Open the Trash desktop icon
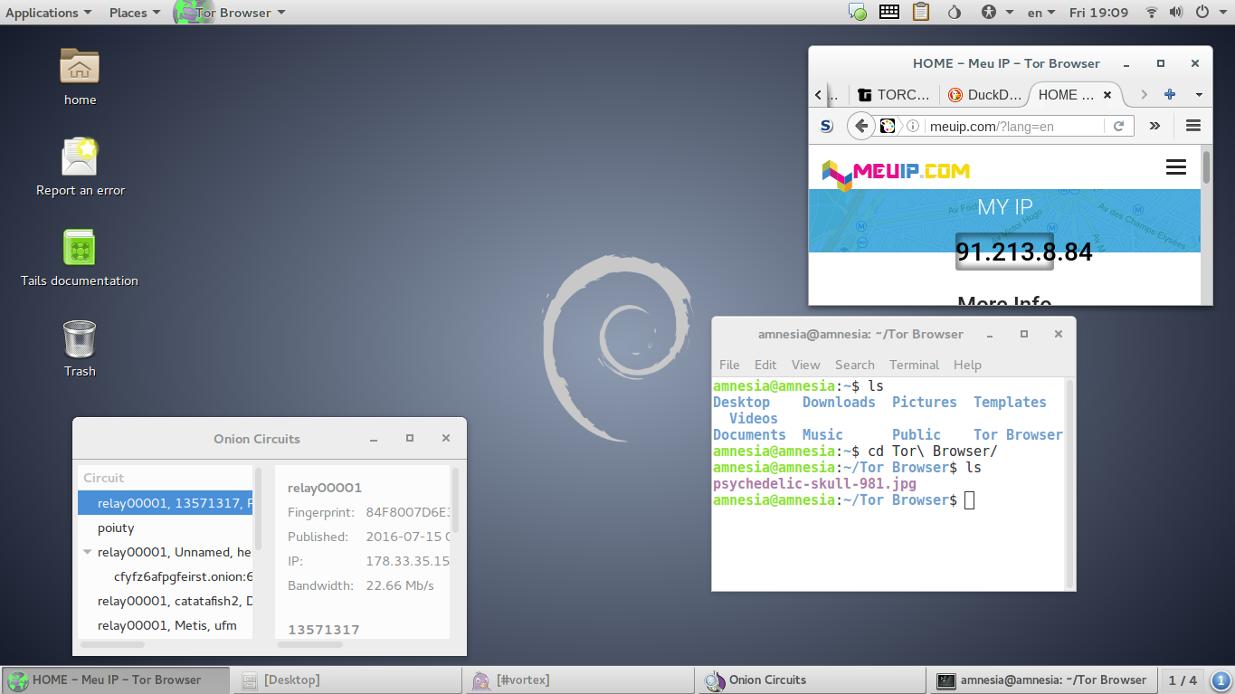The width and height of the screenshot is (1235, 694). coord(80,348)
